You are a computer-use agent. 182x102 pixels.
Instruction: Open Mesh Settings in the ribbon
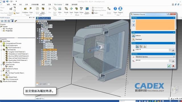[43, 10]
